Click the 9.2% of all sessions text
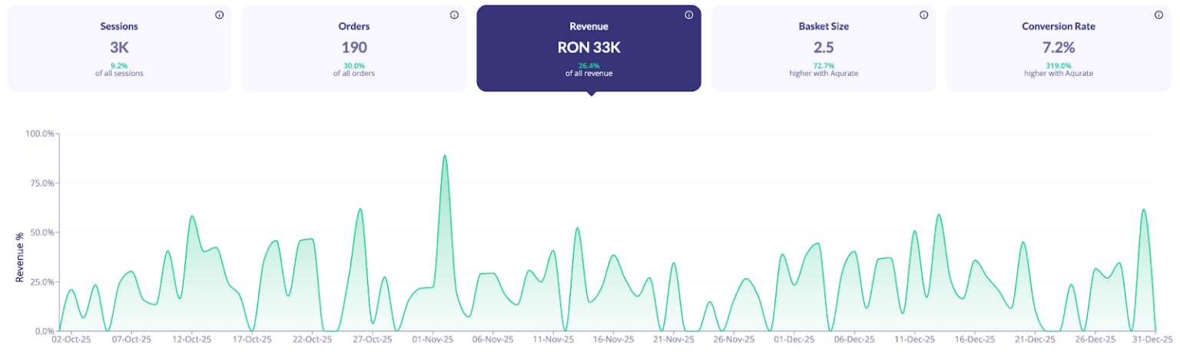The height and width of the screenshot is (352, 1180). 119,70
